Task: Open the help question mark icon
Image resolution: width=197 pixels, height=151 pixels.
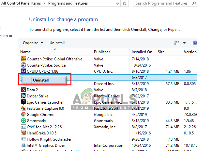Action: [195, 43]
